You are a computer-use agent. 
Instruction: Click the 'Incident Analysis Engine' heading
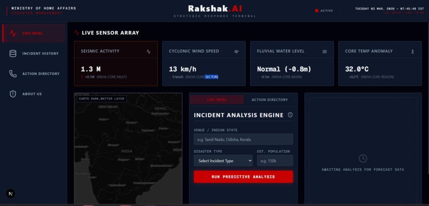238,115
